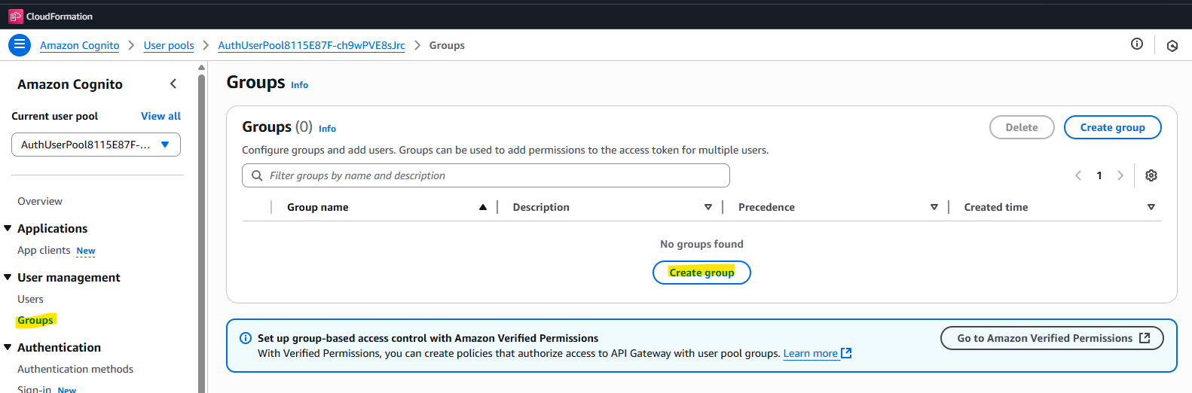Collapse the Amazon Cognito side navigation arrow
The width and height of the screenshot is (1192, 393).
point(173,84)
